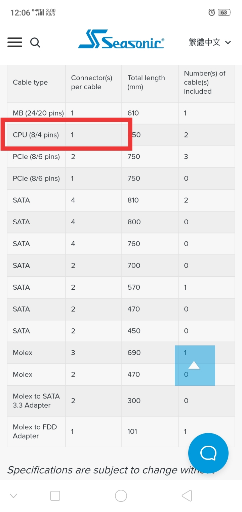Viewport: 242px width, 512px height.
Task: Open the 繁體中文 language dropdown
Action: pyautogui.click(x=210, y=42)
